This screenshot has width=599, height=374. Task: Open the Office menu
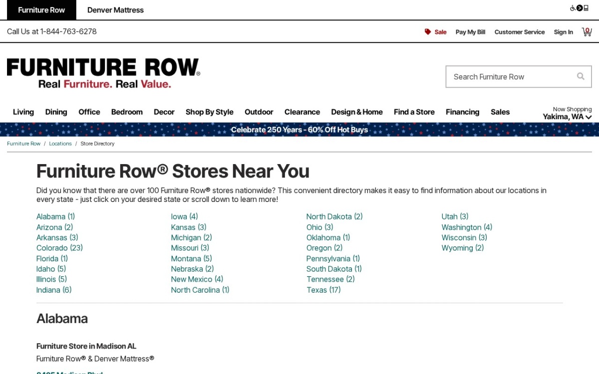[x=89, y=112]
